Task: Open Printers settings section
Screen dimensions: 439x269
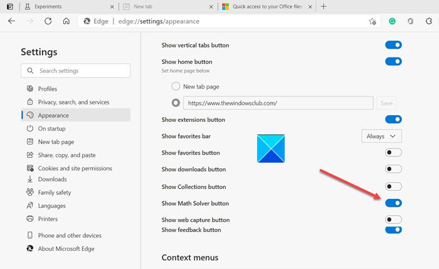Action: 76,219
